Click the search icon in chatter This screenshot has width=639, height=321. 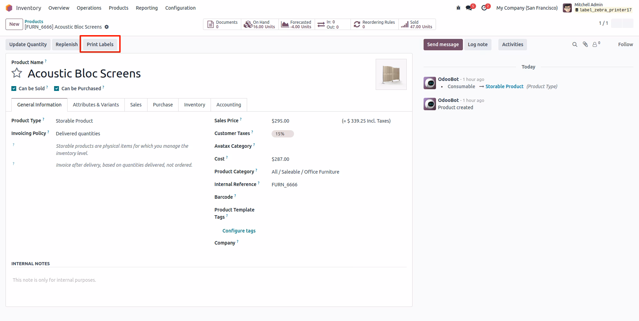pos(575,44)
